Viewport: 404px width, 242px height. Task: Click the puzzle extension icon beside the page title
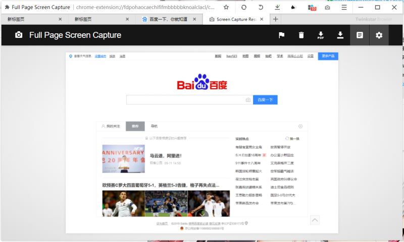click(x=7, y=7)
